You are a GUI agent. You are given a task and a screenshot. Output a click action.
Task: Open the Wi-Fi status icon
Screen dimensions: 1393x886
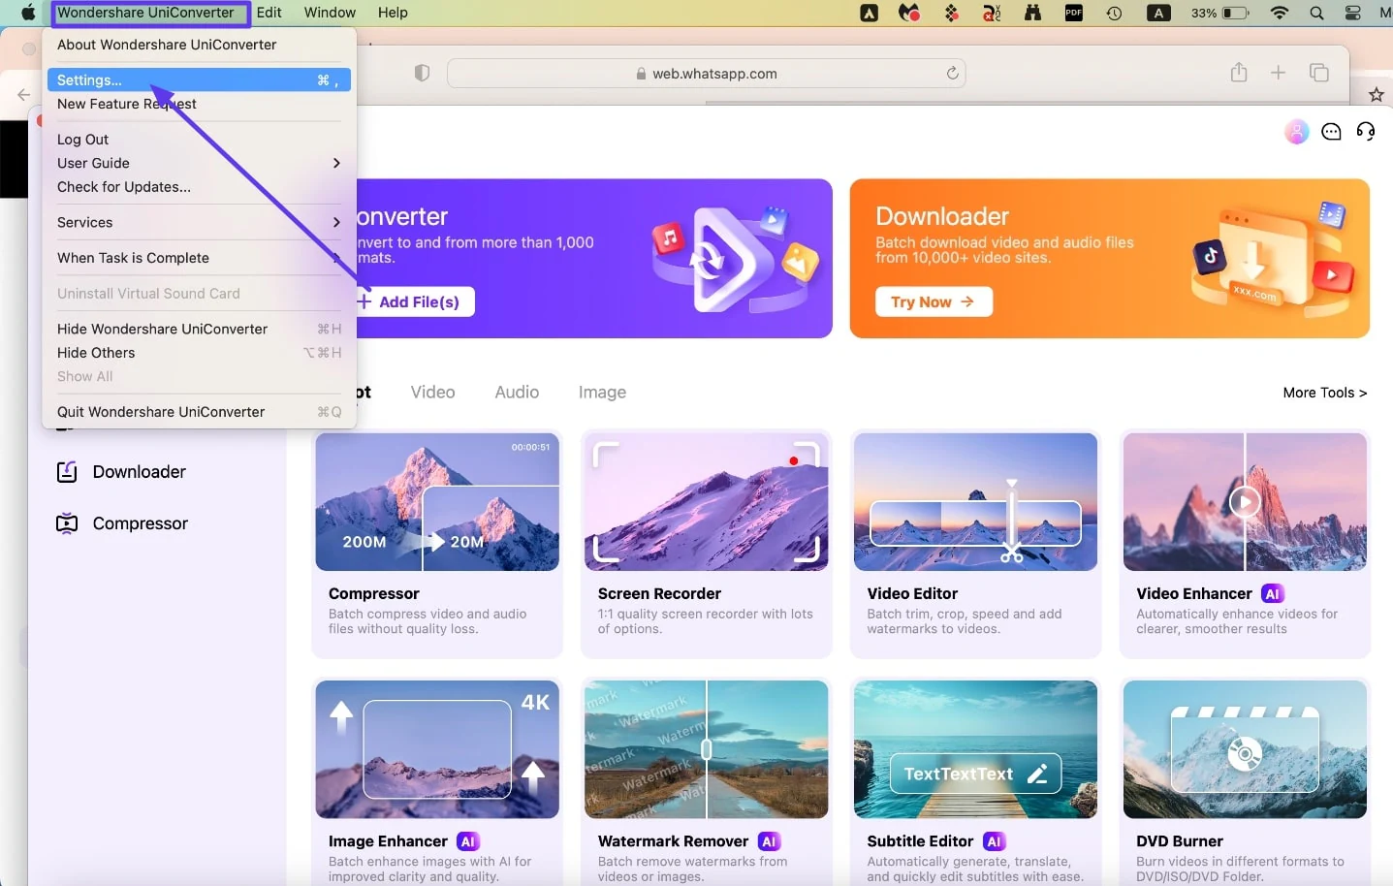[1280, 13]
